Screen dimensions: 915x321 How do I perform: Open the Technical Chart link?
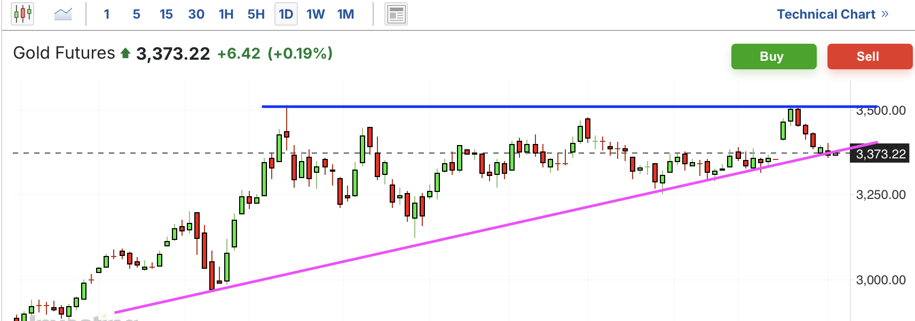click(832, 14)
